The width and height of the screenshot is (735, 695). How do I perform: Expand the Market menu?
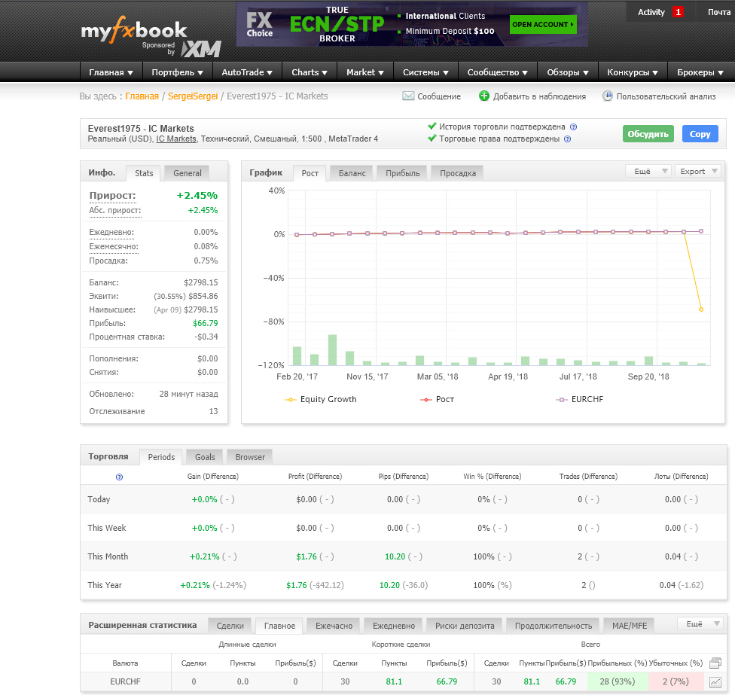365,72
